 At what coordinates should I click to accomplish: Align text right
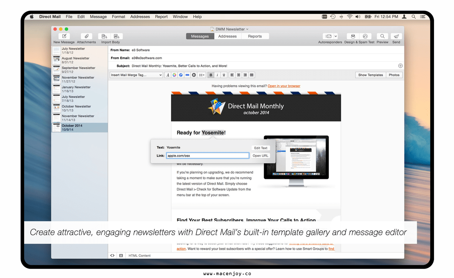tap(245, 75)
